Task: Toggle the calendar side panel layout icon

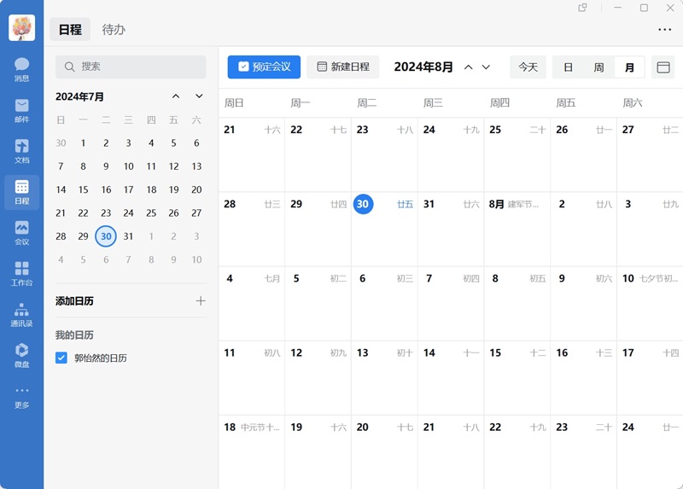Action: point(662,67)
